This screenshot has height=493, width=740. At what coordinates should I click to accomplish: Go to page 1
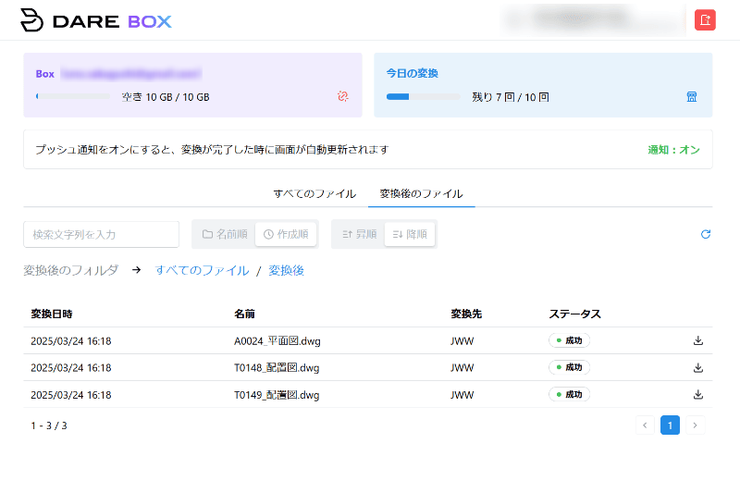pos(670,425)
